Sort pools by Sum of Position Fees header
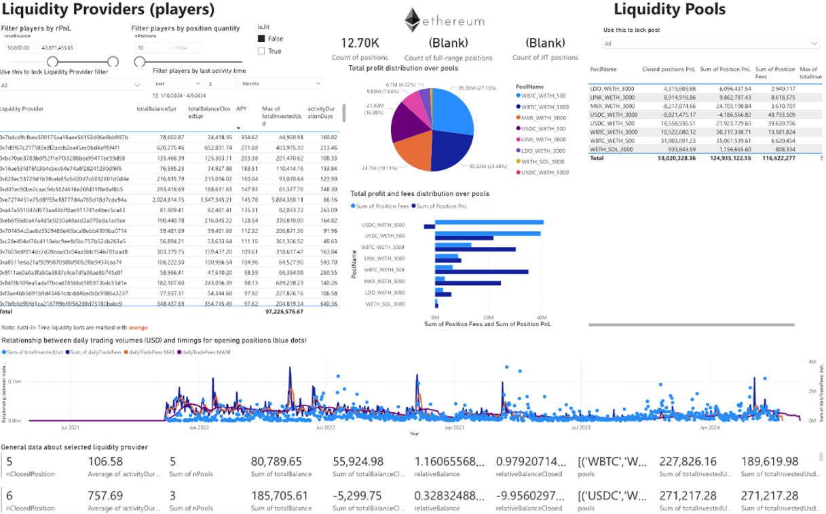The height and width of the screenshot is (514, 826). (x=775, y=73)
